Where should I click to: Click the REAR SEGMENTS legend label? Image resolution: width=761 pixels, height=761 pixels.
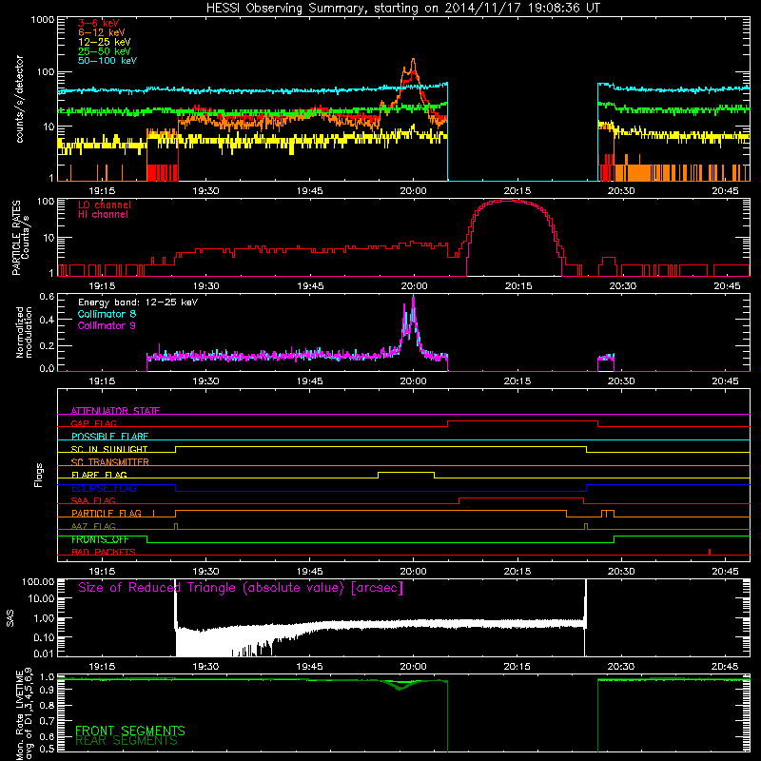pyautogui.click(x=127, y=741)
